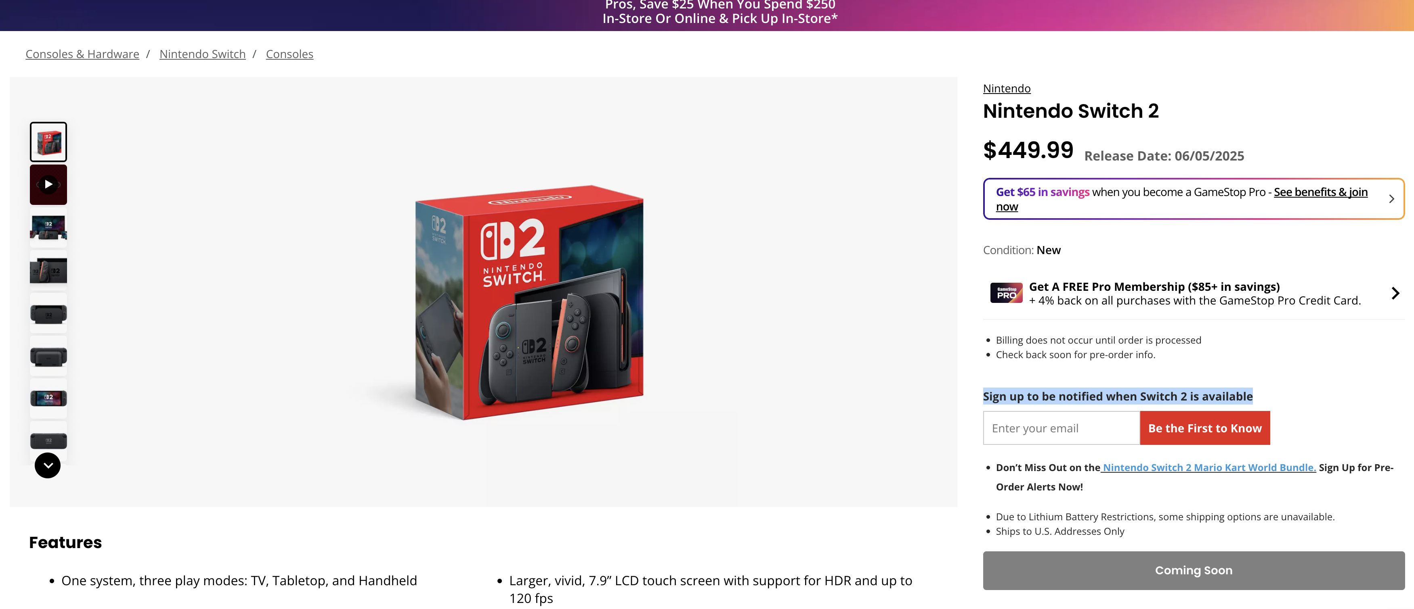Expand the free Pro Membership offer chevron
The height and width of the screenshot is (609, 1414).
tap(1395, 293)
